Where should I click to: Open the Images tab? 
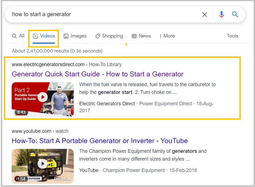(75, 36)
